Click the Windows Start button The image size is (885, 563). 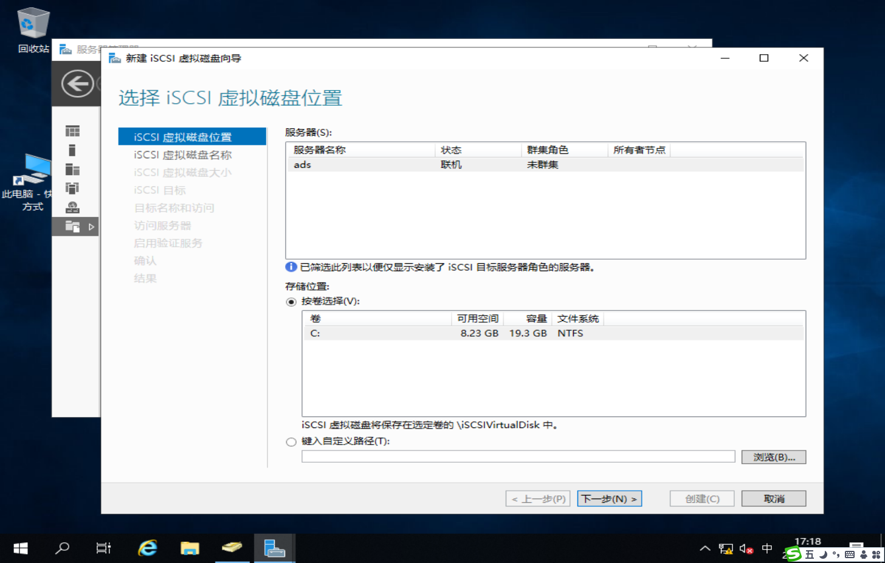point(20,548)
